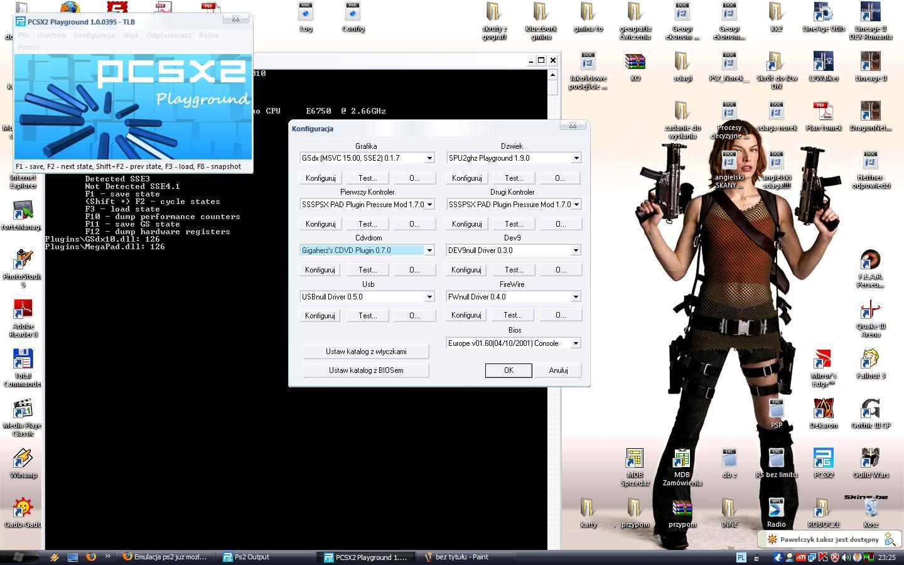Click Konfiguruj under Cdvdrom plugin
904x565 pixels.
(320, 270)
